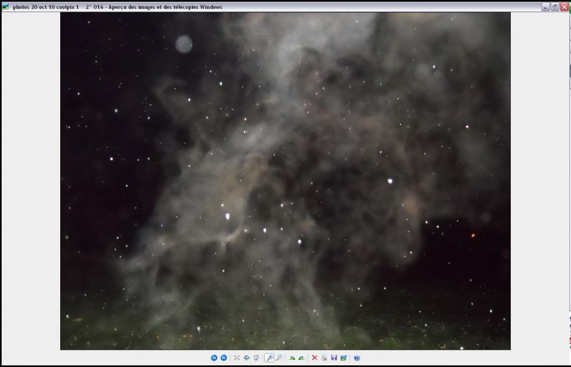The width and height of the screenshot is (571, 367).
Task: Select the Zoom In magnifier tool
Action: pyautogui.click(x=269, y=358)
